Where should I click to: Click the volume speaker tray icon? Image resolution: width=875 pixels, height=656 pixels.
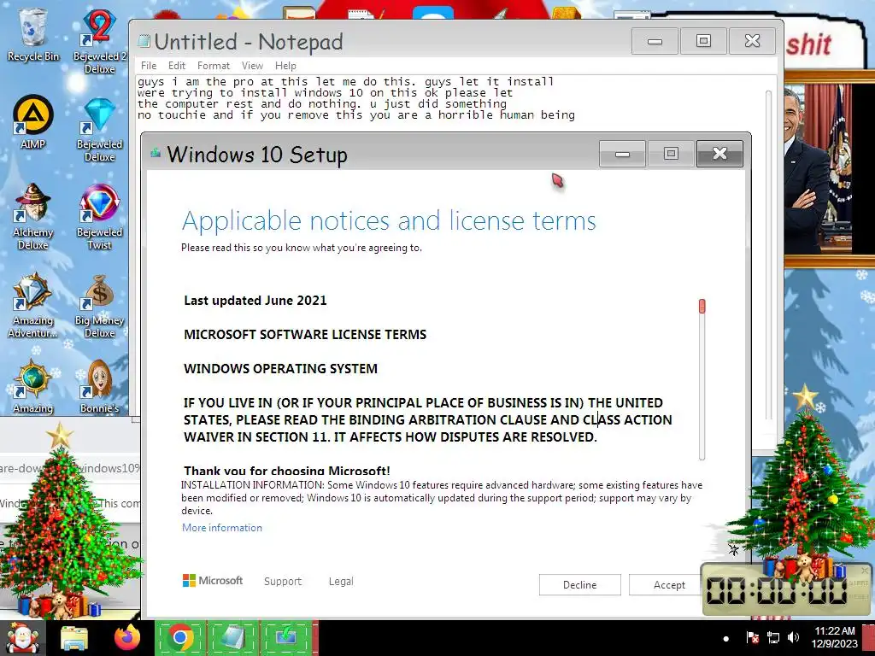793,637
